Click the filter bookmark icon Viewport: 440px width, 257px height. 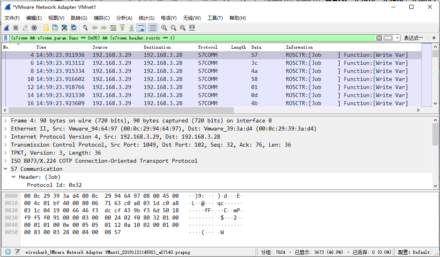click(6, 38)
